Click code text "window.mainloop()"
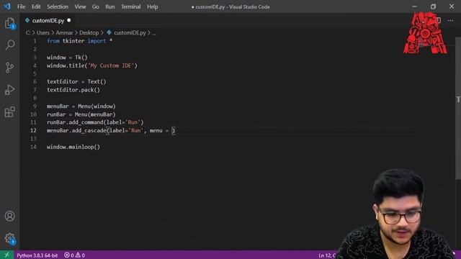 73,147
